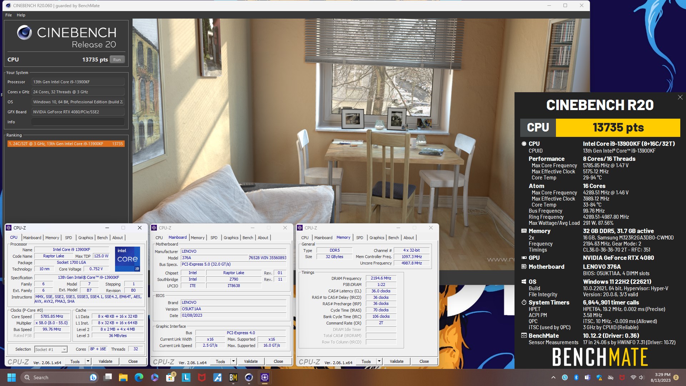This screenshot has height=386, width=686.
Task: Switch to Cinebench taskbar icon
Action: click(x=249, y=377)
